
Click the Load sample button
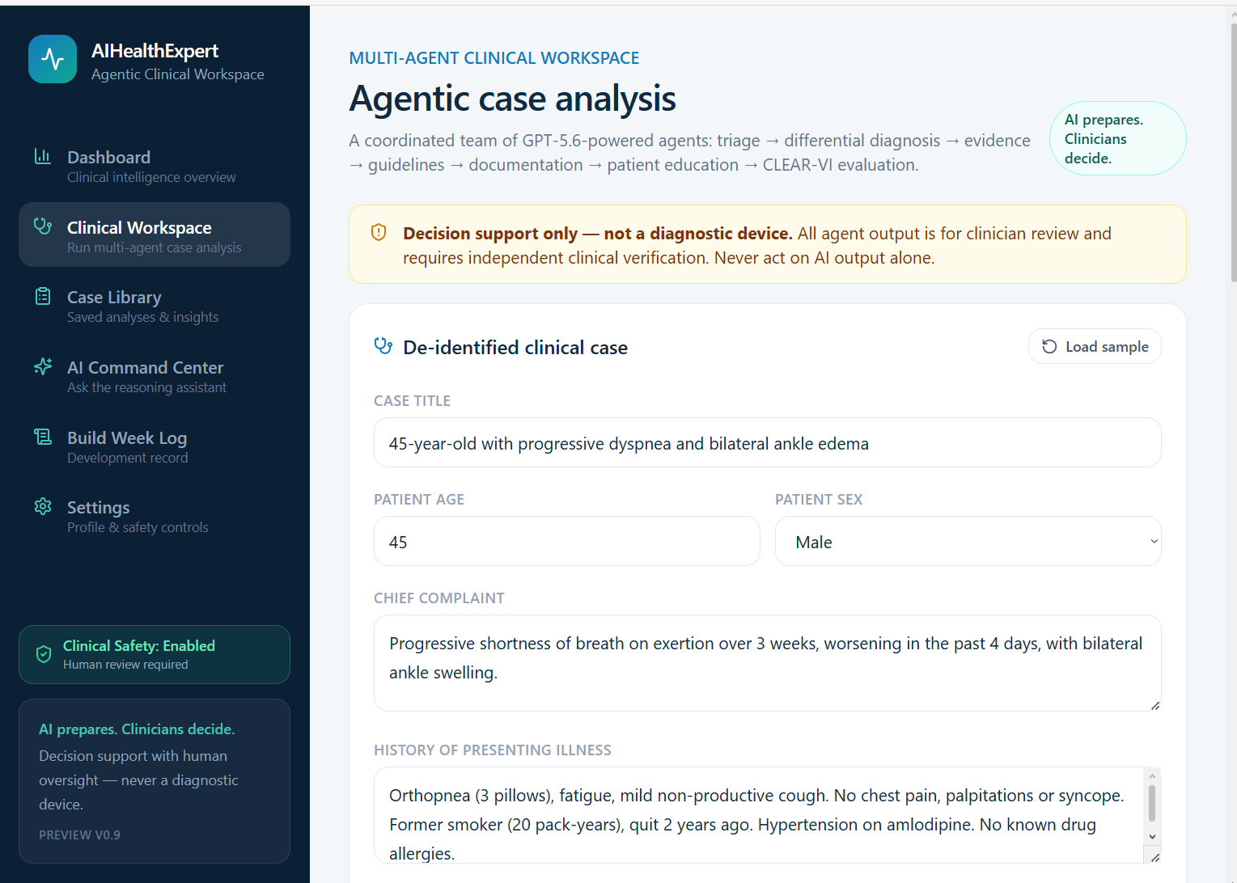click(1095, 346)
